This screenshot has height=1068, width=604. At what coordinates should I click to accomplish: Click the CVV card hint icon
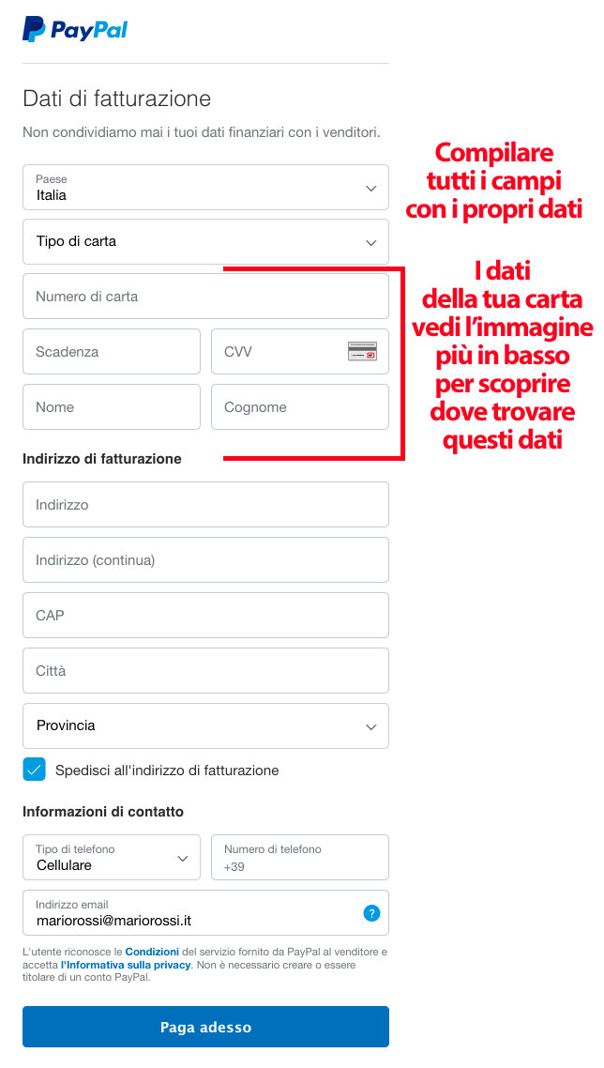click(x=362, y=351)
